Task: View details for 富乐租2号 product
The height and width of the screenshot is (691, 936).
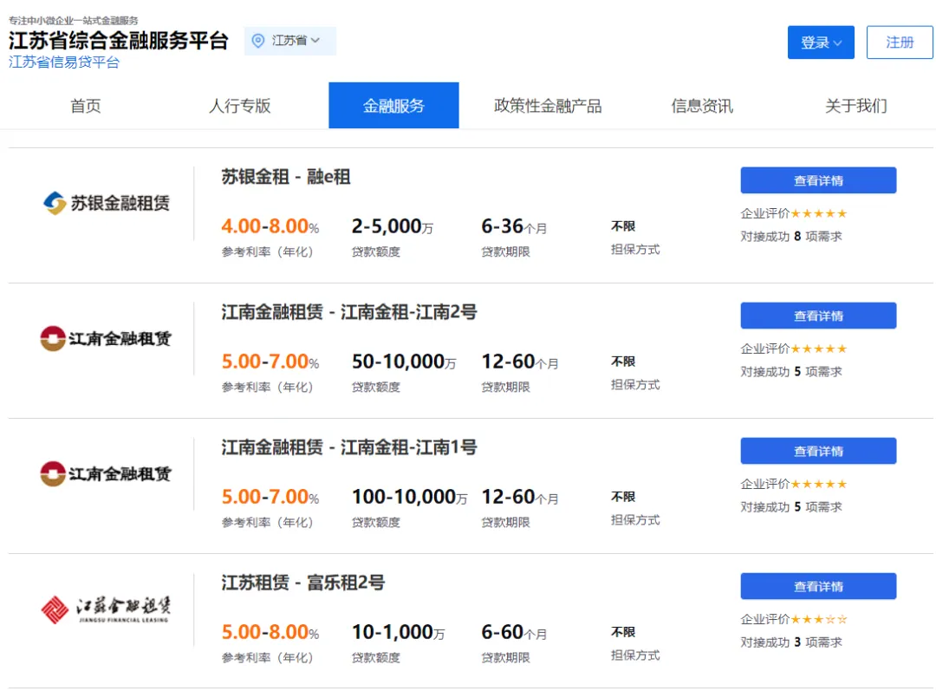Action: [x=818, y=586]
